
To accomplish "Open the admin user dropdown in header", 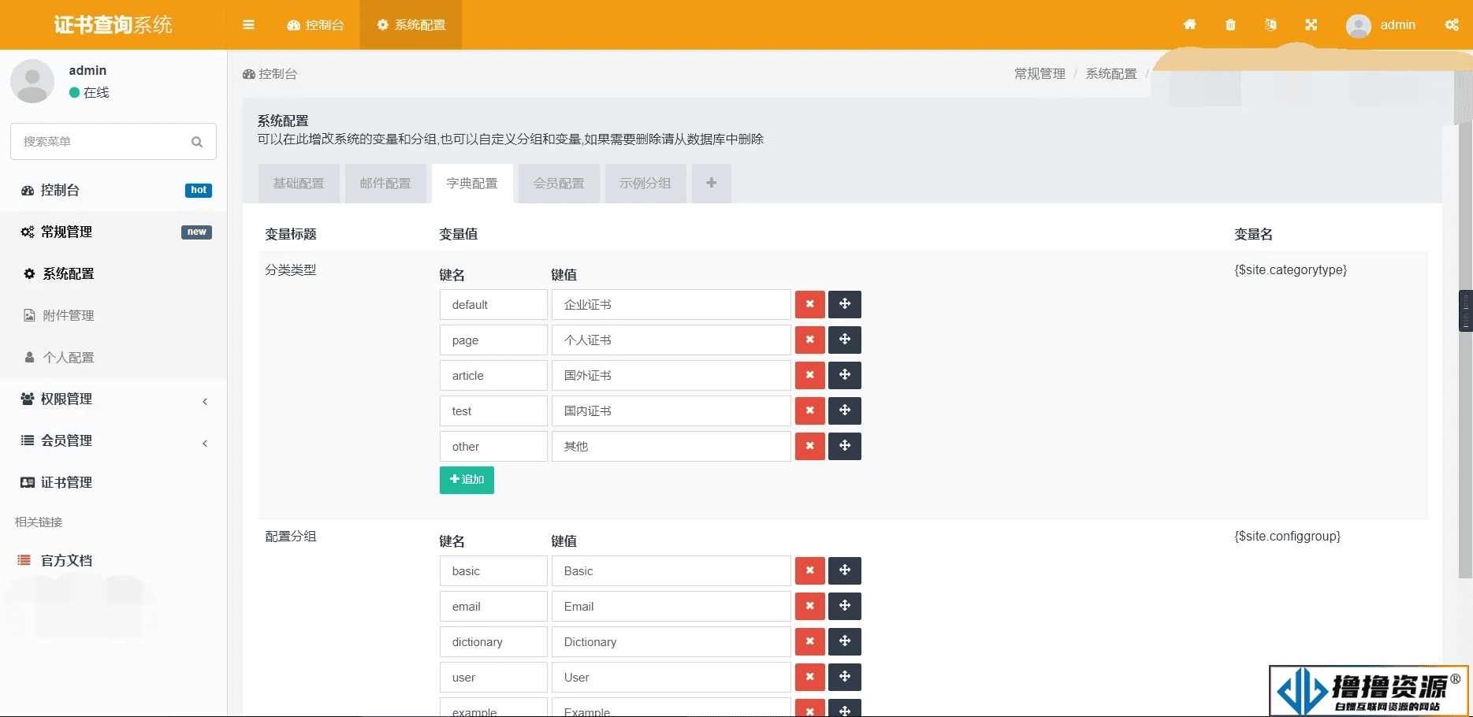I will (x=1381, y=25).
